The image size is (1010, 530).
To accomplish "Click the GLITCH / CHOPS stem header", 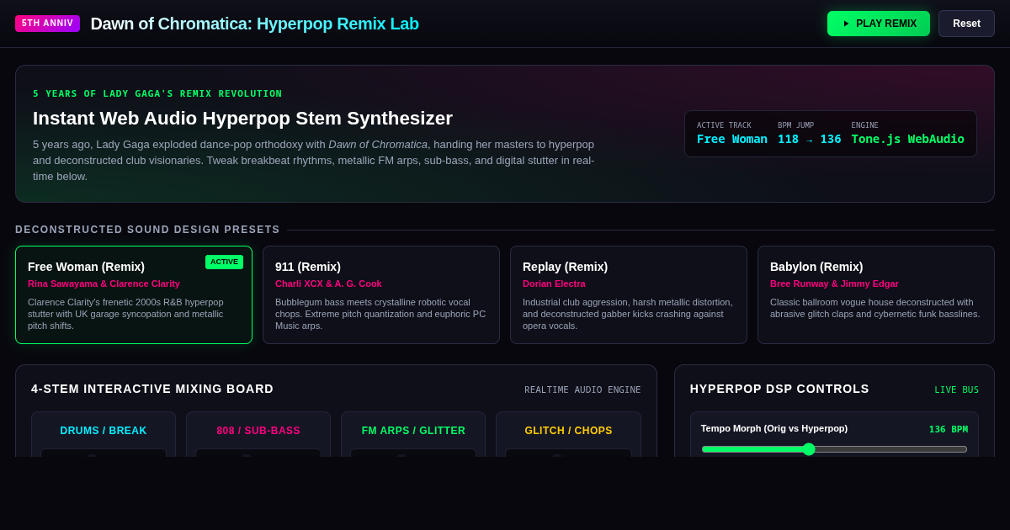I will [568, 431].
